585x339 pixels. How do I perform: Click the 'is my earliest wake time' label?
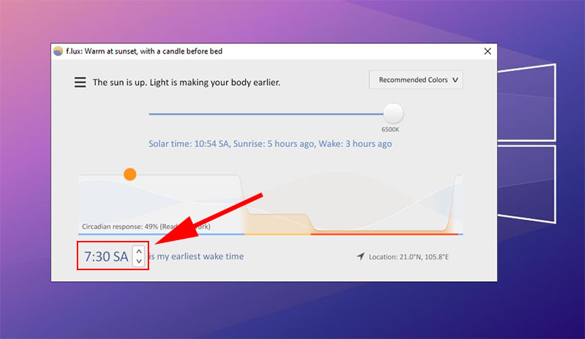point(196,256)
